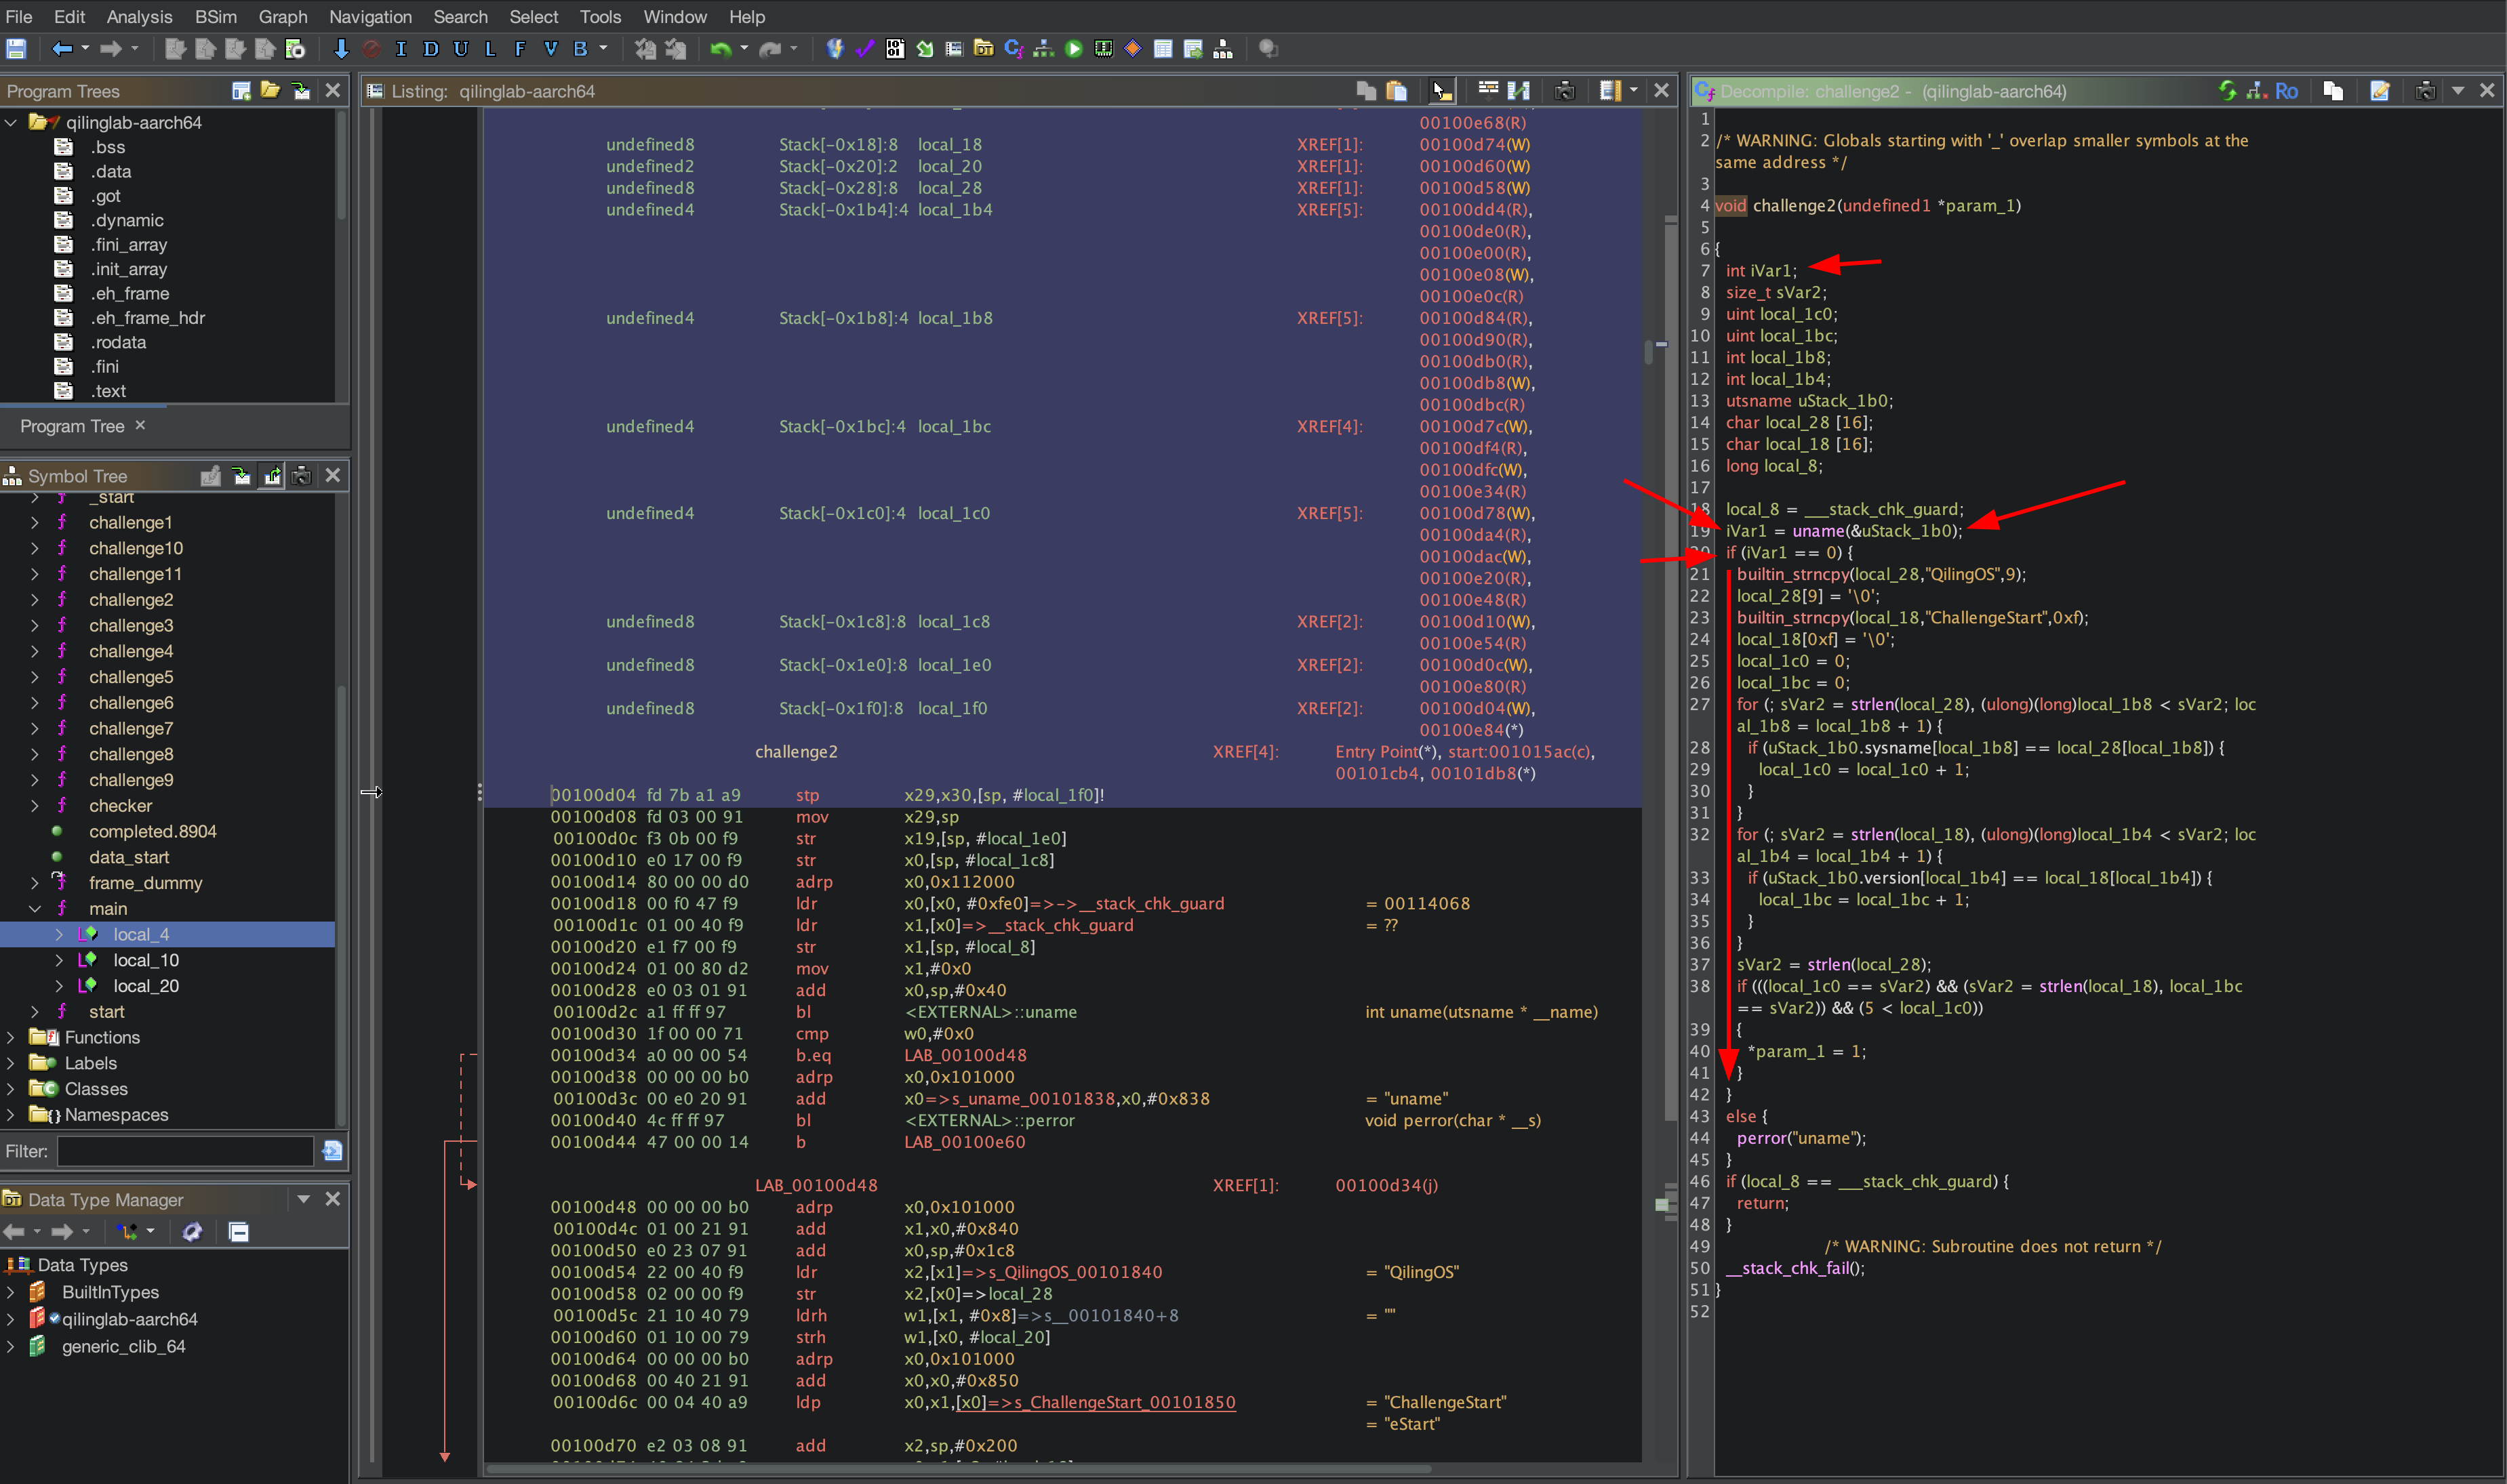This screenshot has height=1484, width=2507.
Task: Click the red clear/cancel circle icon
Action: tap(371, 48)
